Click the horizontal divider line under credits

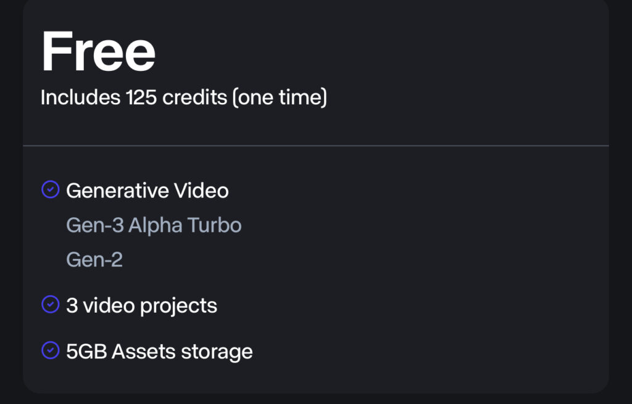coord(316,146)
